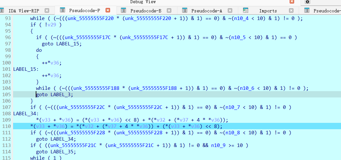
Task: Click the Imports tab icon
Action: coord(245,10)
